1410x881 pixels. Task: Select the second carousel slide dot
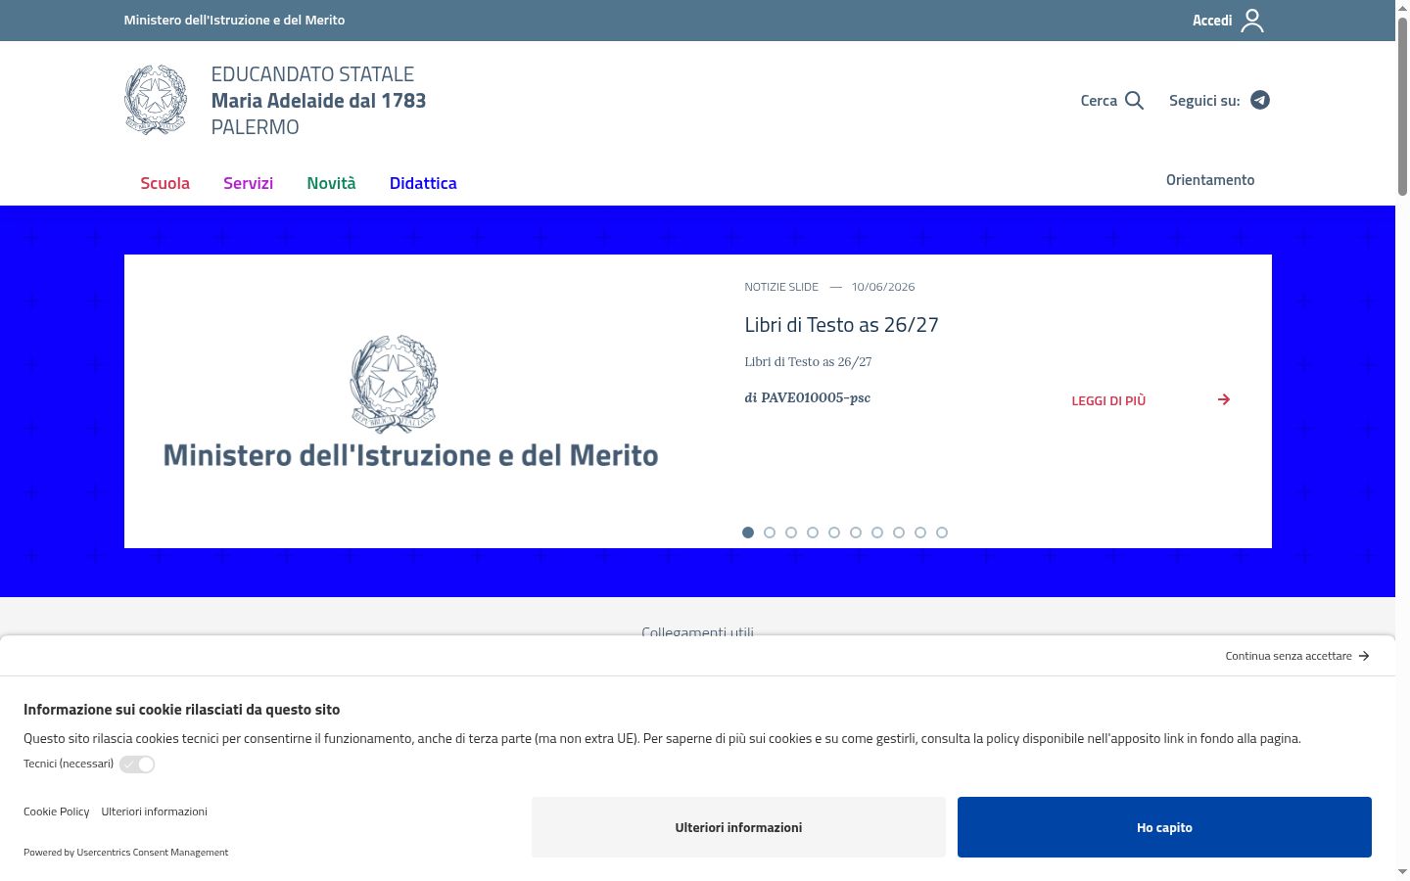[770, 533]
